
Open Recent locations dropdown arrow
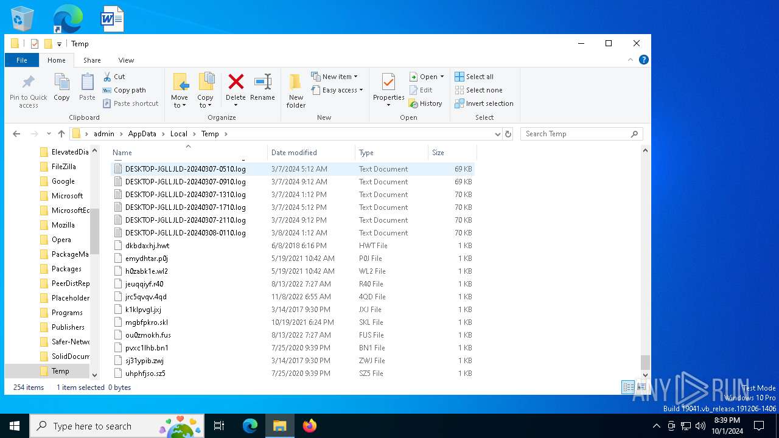(x=49, y=134)
